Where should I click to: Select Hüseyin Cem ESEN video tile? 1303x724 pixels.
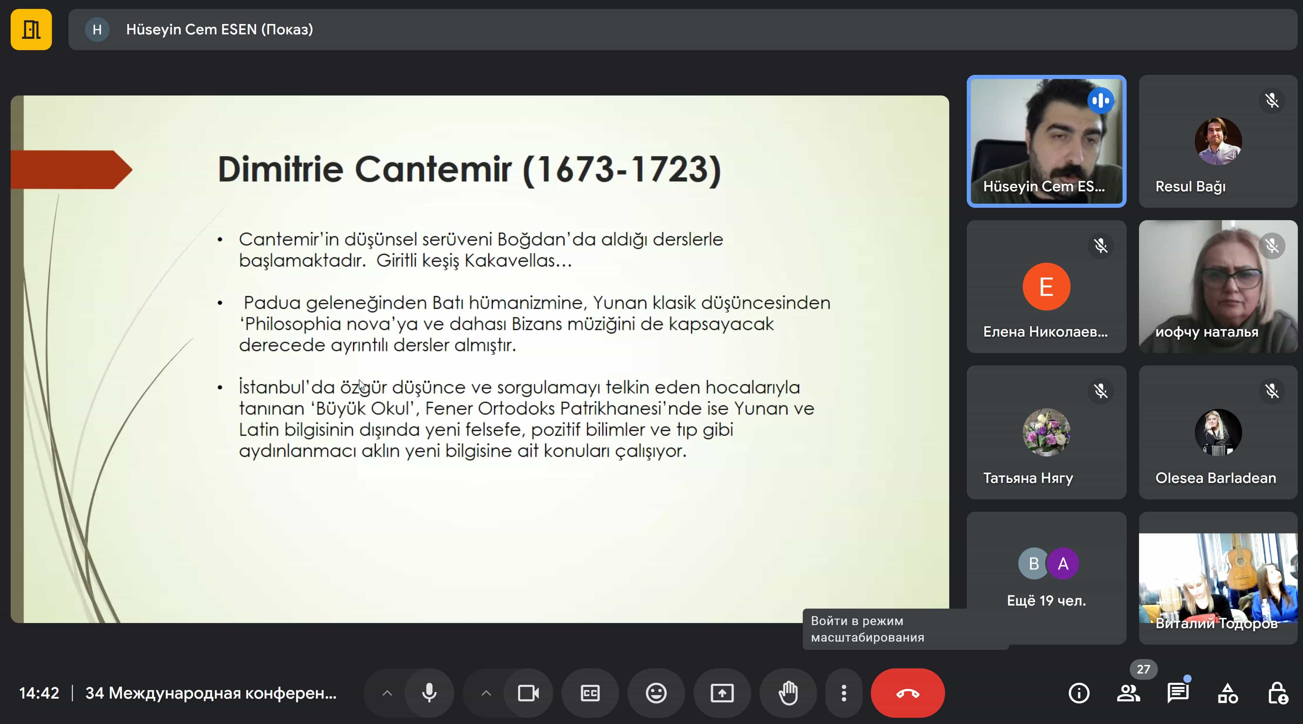[1046, 141]
